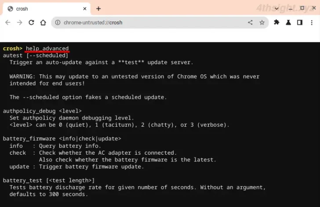Click the 'crosh>' prompt
The height and width of the screenshot is (207, 320).
(12, 49)
